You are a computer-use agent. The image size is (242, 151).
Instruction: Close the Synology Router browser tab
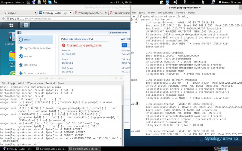click(71, 13)
